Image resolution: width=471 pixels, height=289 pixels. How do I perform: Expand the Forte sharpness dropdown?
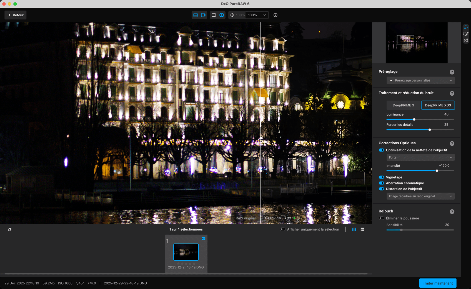coord(420,157)
